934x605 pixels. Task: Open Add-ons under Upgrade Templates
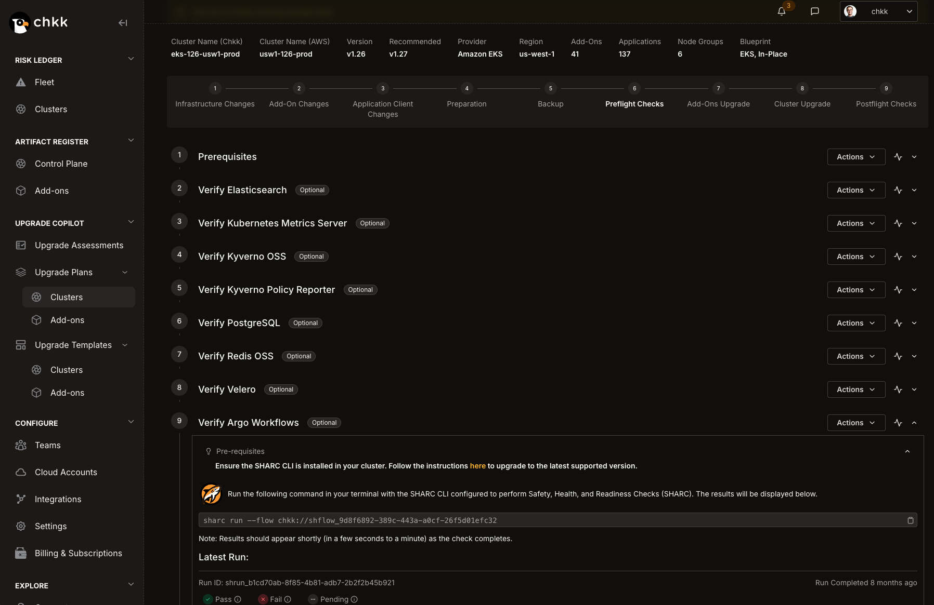click(67, 393)
